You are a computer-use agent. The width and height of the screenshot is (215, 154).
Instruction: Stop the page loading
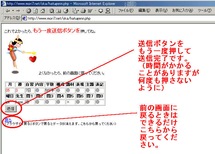(29, 10)
